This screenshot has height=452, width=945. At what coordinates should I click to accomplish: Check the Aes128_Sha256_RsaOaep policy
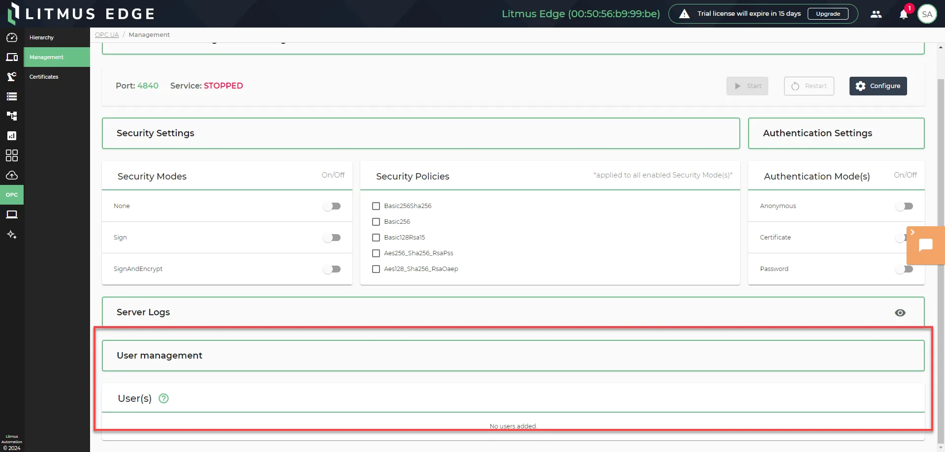click(376, 269)
